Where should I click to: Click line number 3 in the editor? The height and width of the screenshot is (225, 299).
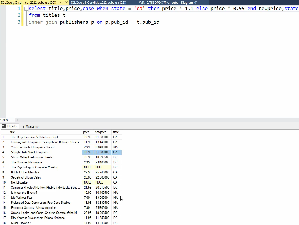pos(19,22)
